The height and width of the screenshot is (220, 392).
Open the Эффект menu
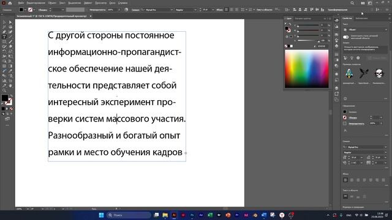pyautogui.click(x=88, y=3)
